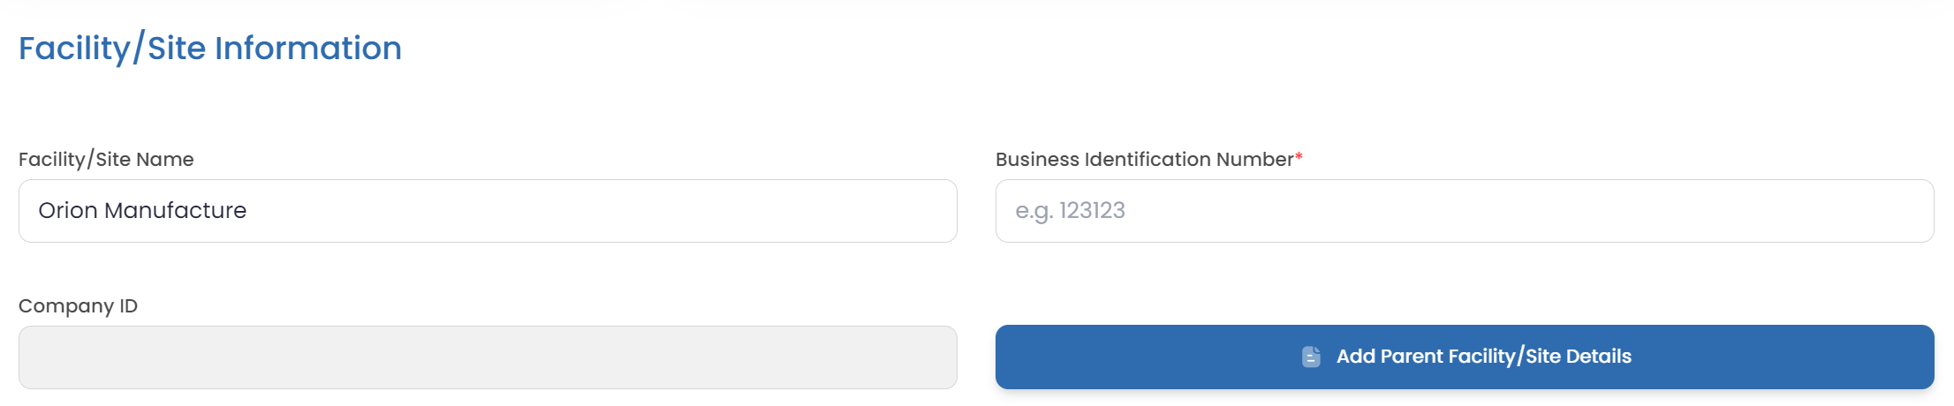Click the word "Details" on the blue button
The height and width of the screenshot is (406, 1954).
click(x=1598, y=357)
